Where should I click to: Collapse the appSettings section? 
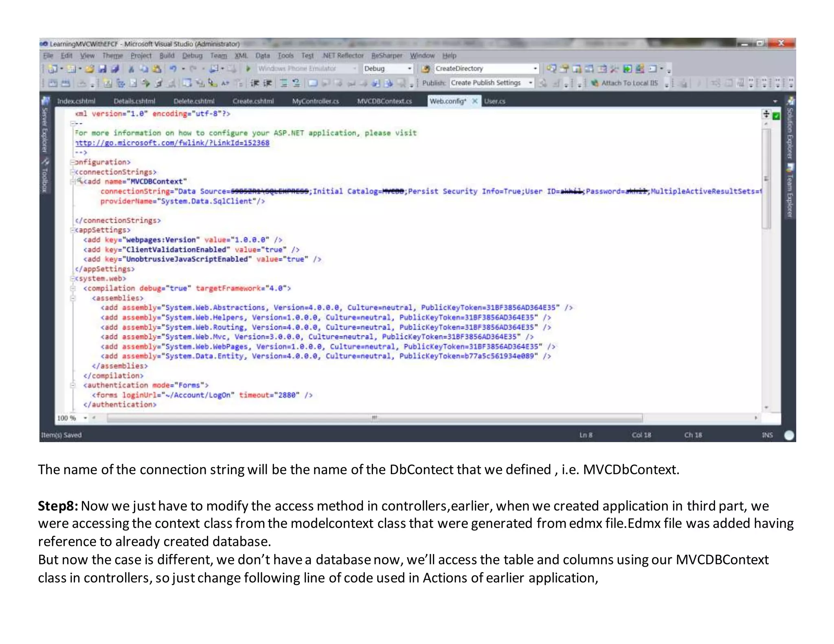[x=73, y=230]
